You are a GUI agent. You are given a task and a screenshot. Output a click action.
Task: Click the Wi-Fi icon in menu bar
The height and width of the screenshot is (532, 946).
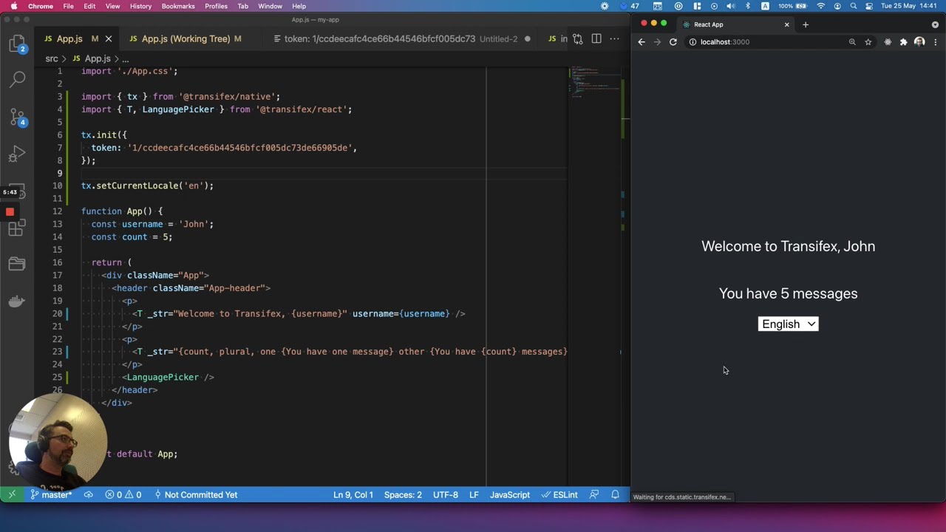point(820,6)
